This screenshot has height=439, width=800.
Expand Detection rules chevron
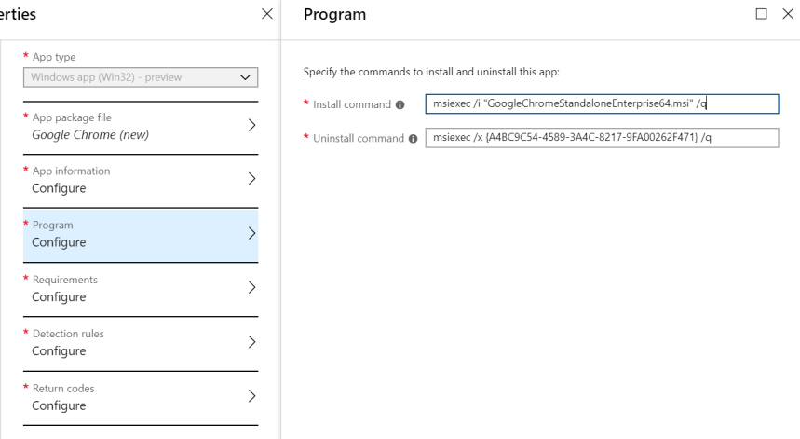[x=251, y=341]
